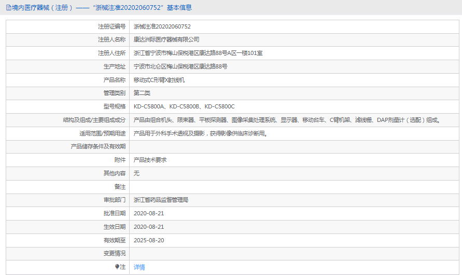Select address 浙江省宁波市梅山保税港区康达路88号A区一楼101室
Image resolution: width=462 pixels, height=275 pixels.
[x=198, y=53]
